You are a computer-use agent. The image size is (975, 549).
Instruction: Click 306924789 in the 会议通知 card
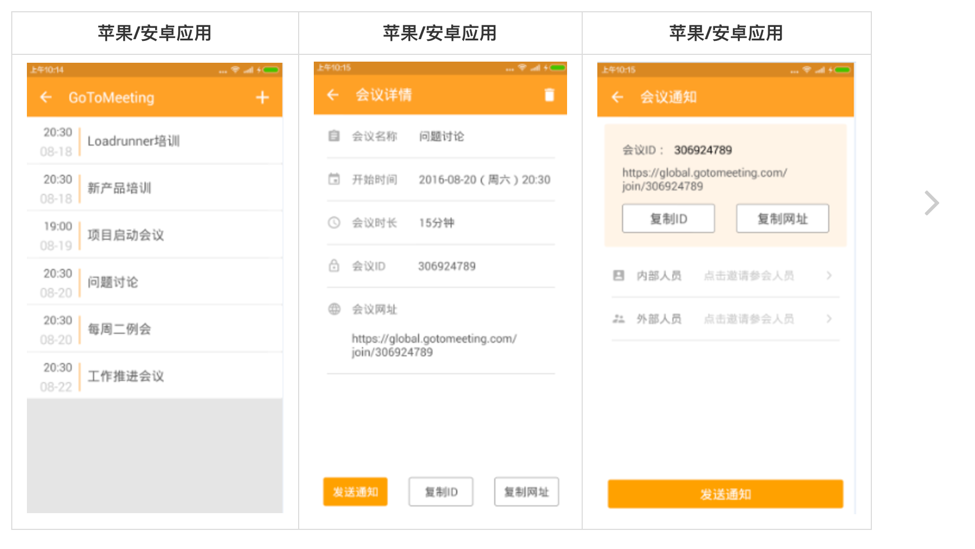(x=703, y=150)
